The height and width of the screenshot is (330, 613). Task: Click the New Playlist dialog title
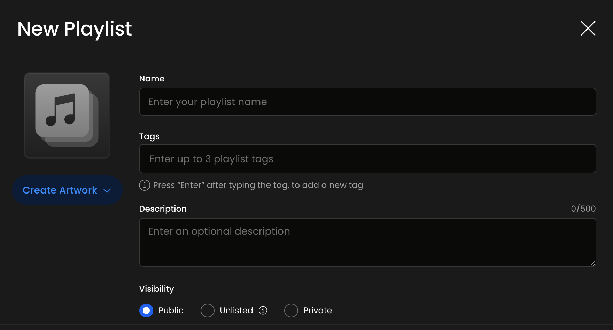74,29
